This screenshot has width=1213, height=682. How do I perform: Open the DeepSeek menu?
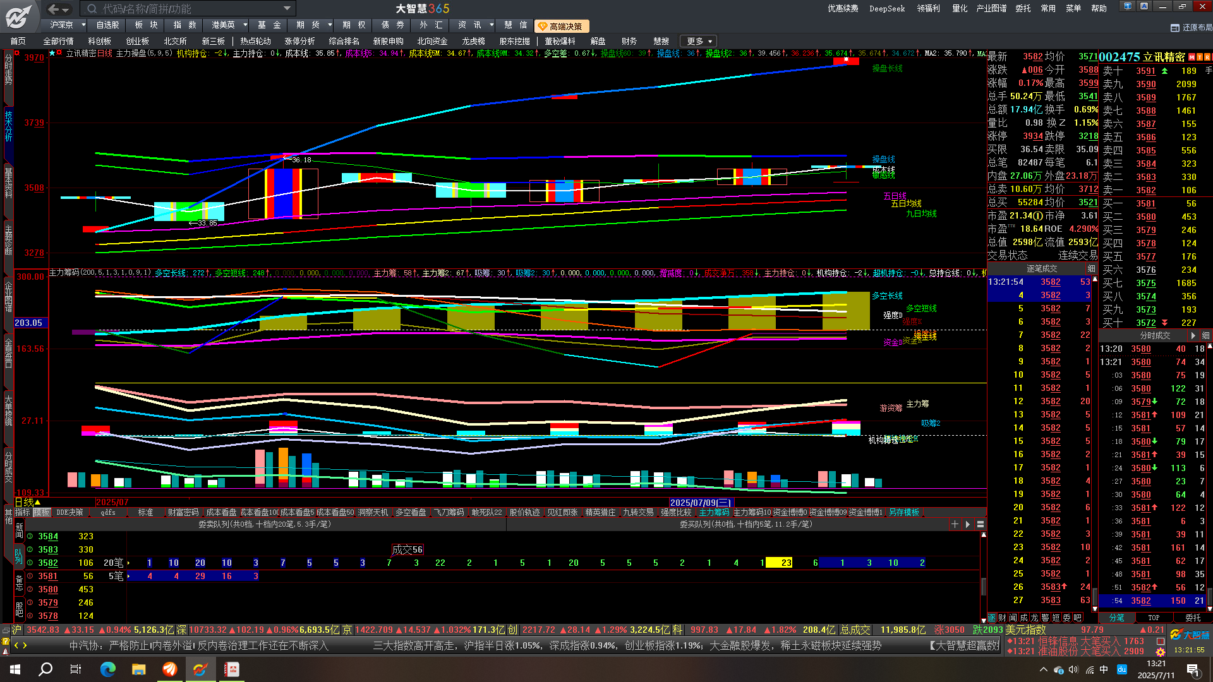coord(887,9)
